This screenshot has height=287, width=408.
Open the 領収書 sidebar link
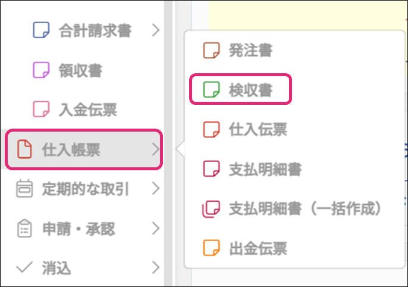point(80,70)
